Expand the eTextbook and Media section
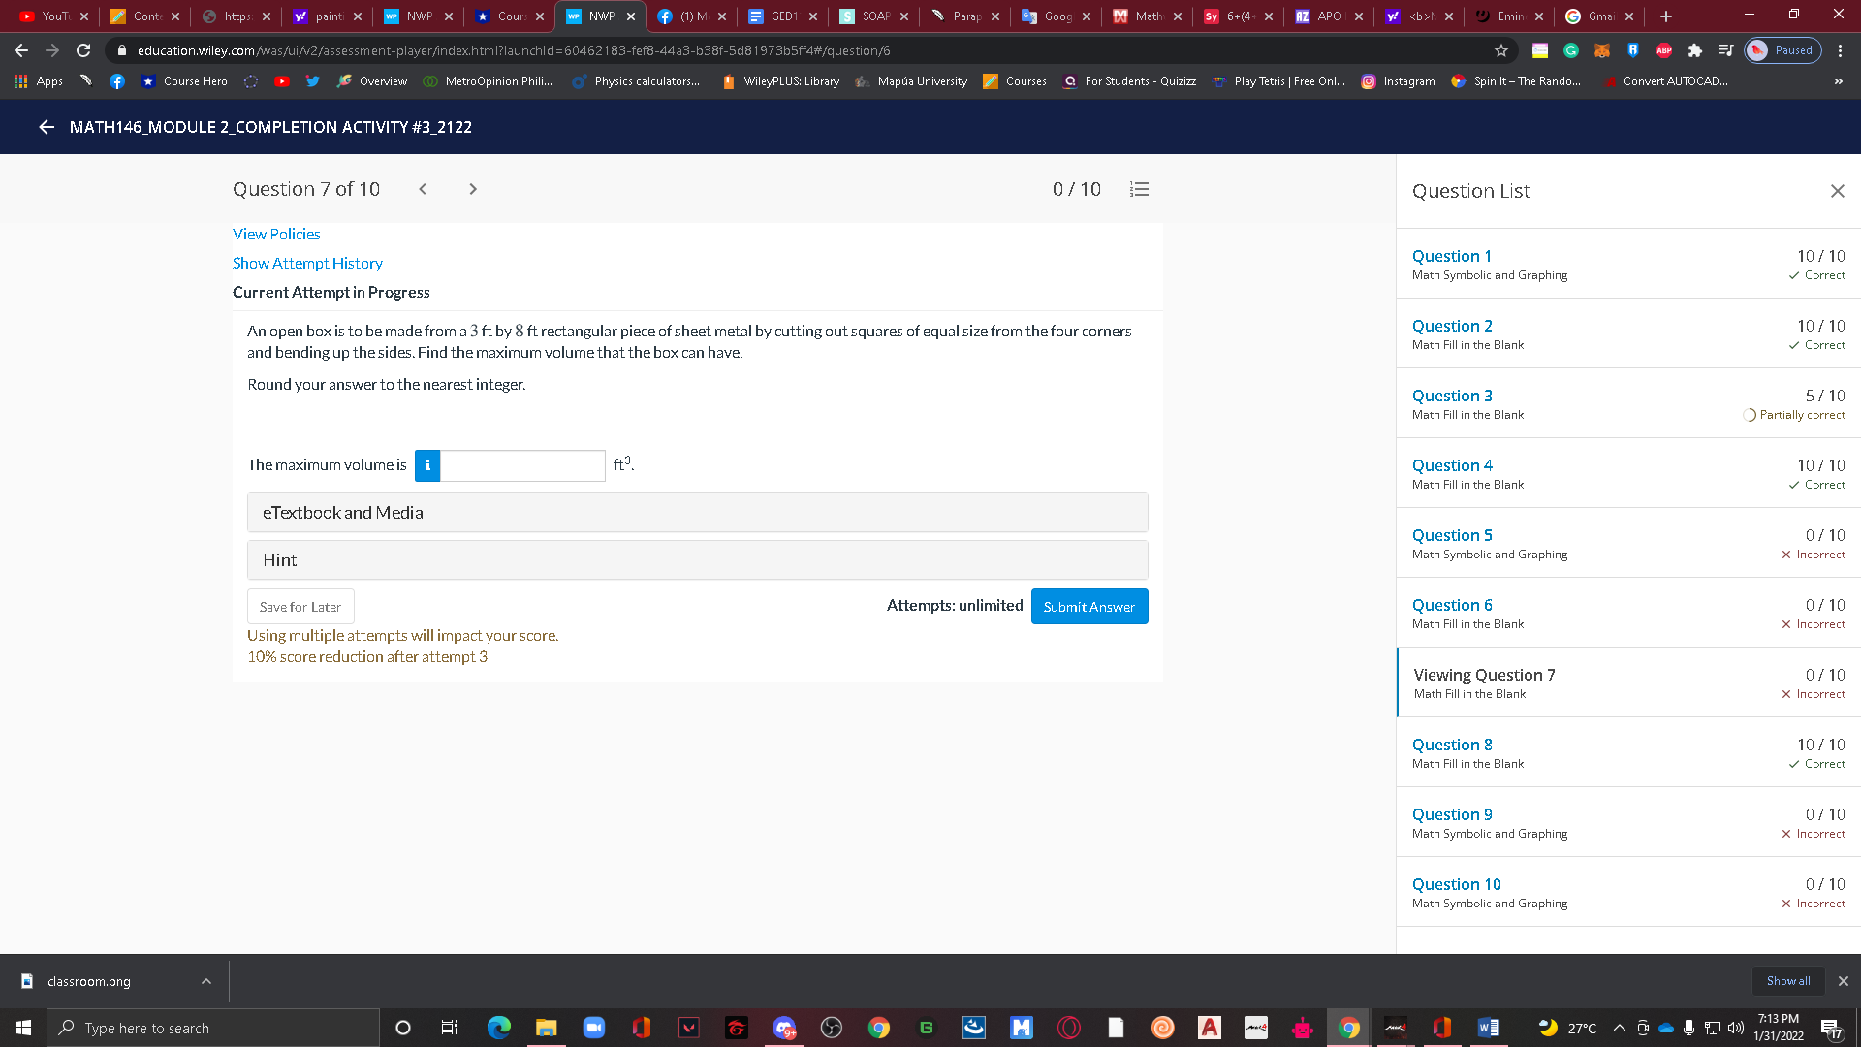This screenshot has width=1861, height=1047. pyautogui.click(x=697, y=512)
